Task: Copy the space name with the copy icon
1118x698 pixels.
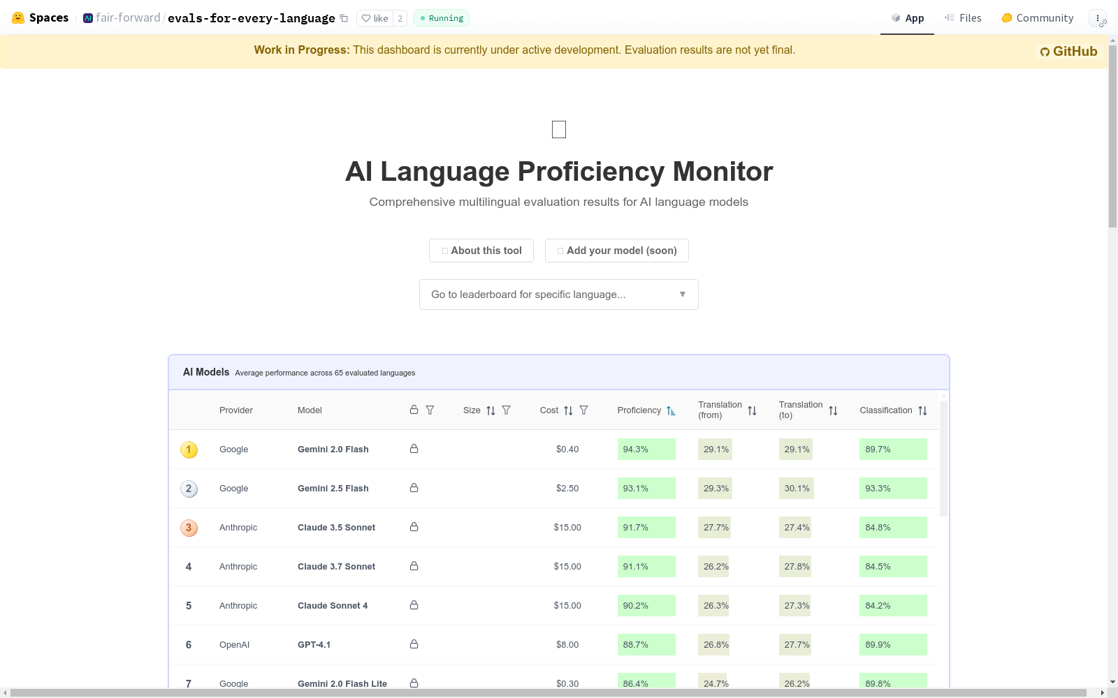Action: [x=344, y=18]
